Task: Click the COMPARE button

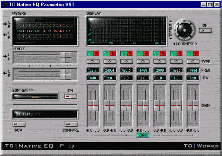Action: [x=71, y=124]
